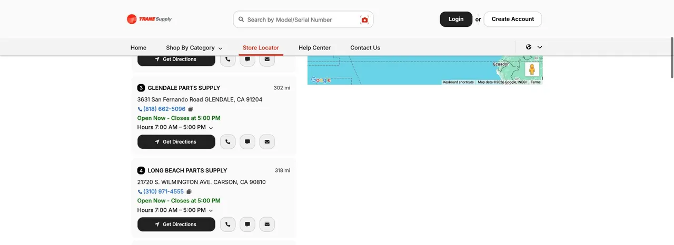Open map Keyboard shortcuts link
This screenshot has width=674, height=245.
pos(458,82)
